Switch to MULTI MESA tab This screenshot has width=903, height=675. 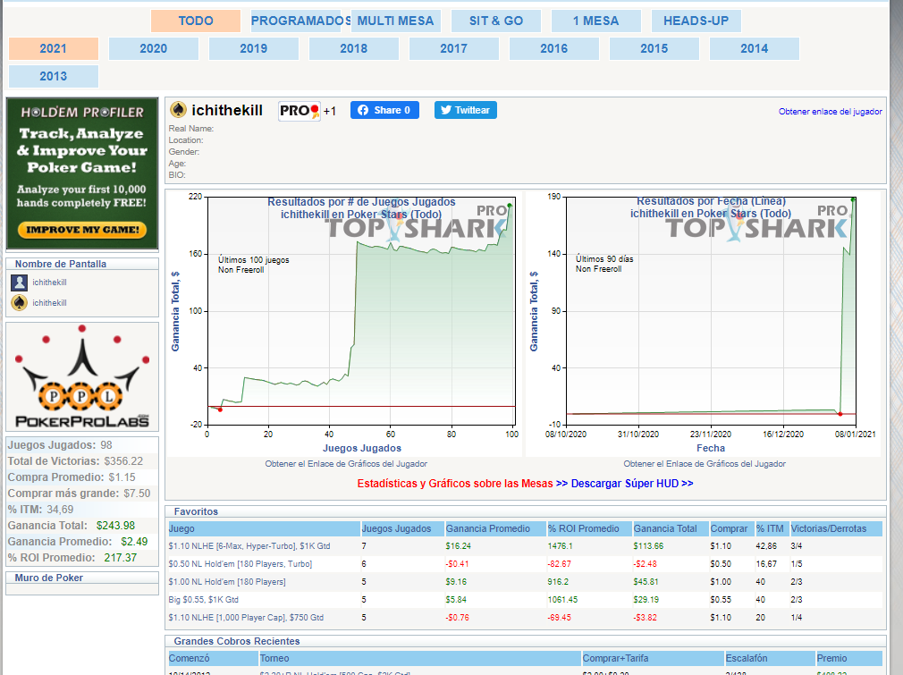click(x=396, y=21)
